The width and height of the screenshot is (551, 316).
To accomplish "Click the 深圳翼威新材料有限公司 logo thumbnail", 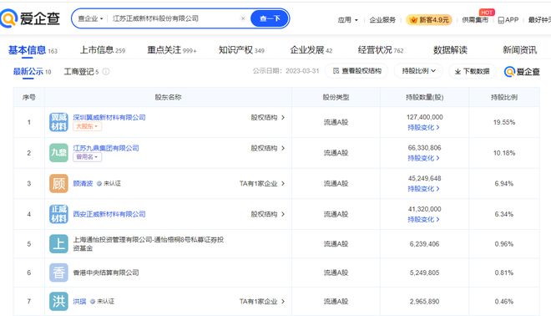I will tap(58, 122).
